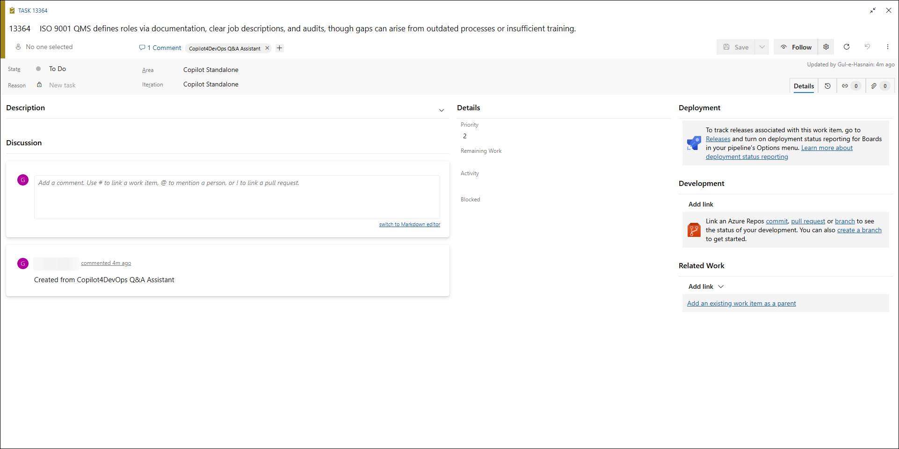Collapse the Description section chevron

(x=441, y=110)
